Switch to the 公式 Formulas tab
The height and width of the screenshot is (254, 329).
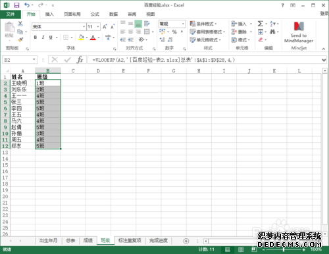pyautogui.click(x=95, y=14)
